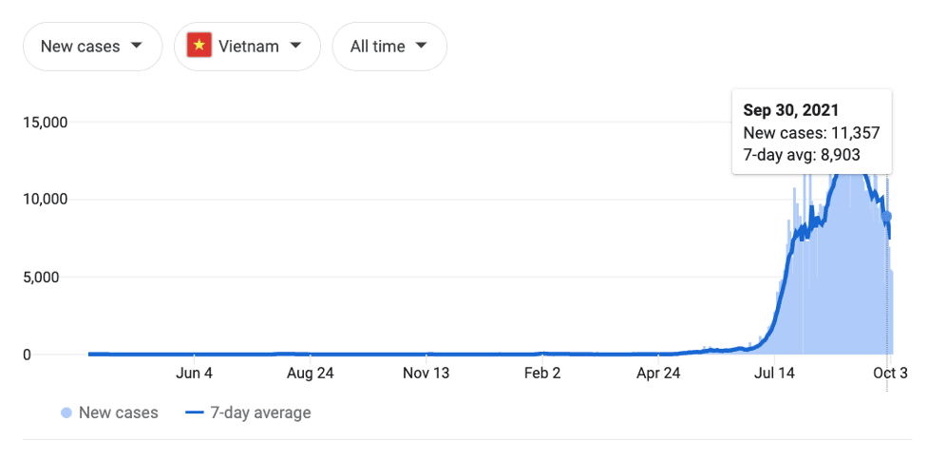The image size is (928, 461).
Task: Click the Jun 4 axis label
Action: pyautogui.click(x=195, y=374)
